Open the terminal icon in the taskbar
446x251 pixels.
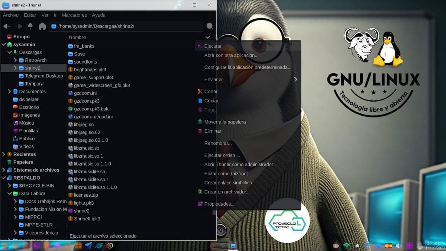pos(37,245)
